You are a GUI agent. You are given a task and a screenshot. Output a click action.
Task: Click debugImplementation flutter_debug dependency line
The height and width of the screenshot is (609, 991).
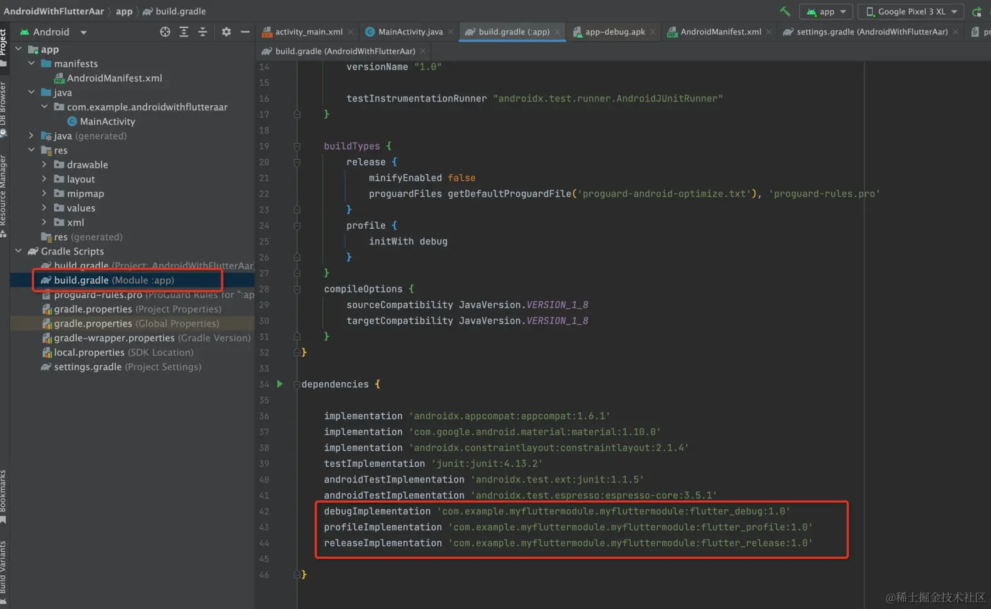tap(557, 511)
